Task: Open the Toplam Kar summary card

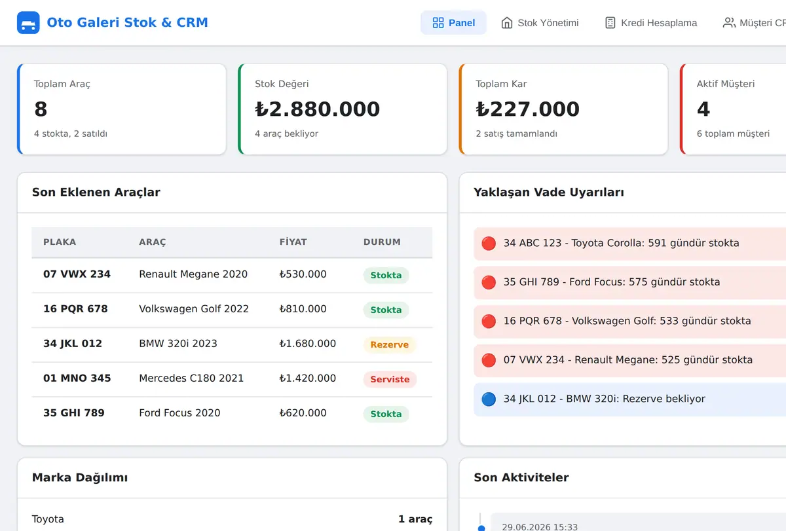Action: [x=564, y=109]
